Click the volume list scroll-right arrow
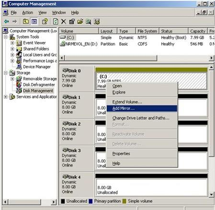215x210 pixels. [212, 58]
